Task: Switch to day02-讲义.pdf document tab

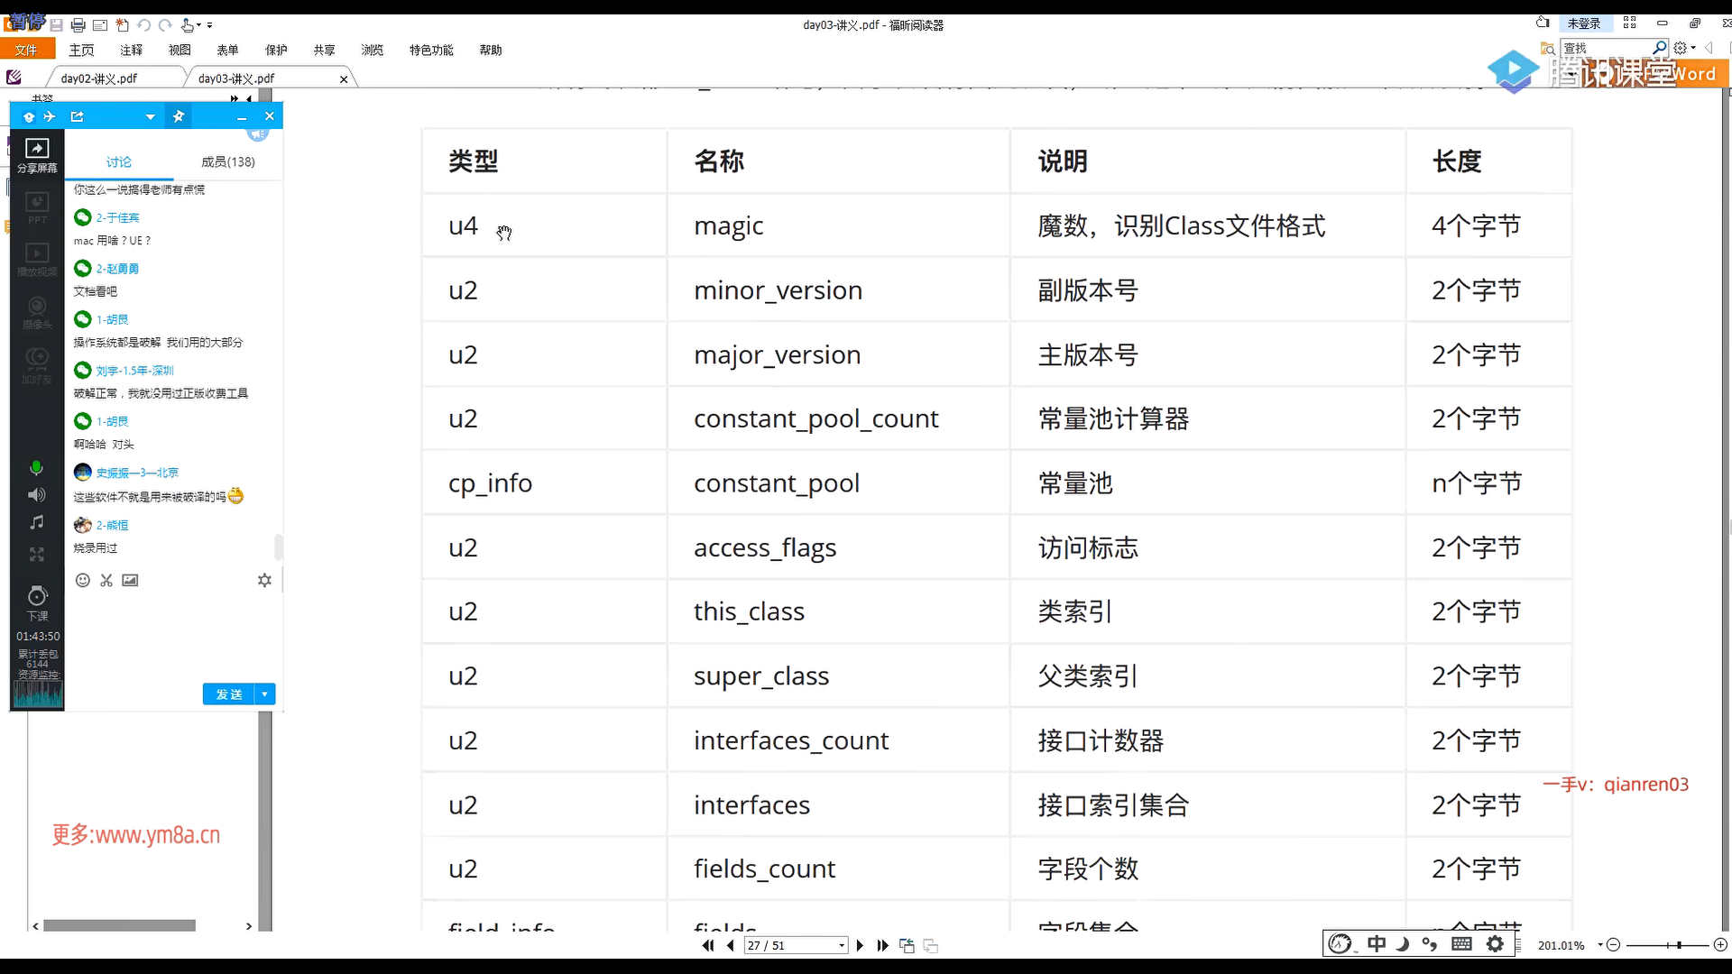Action: [x=99, y=78]
